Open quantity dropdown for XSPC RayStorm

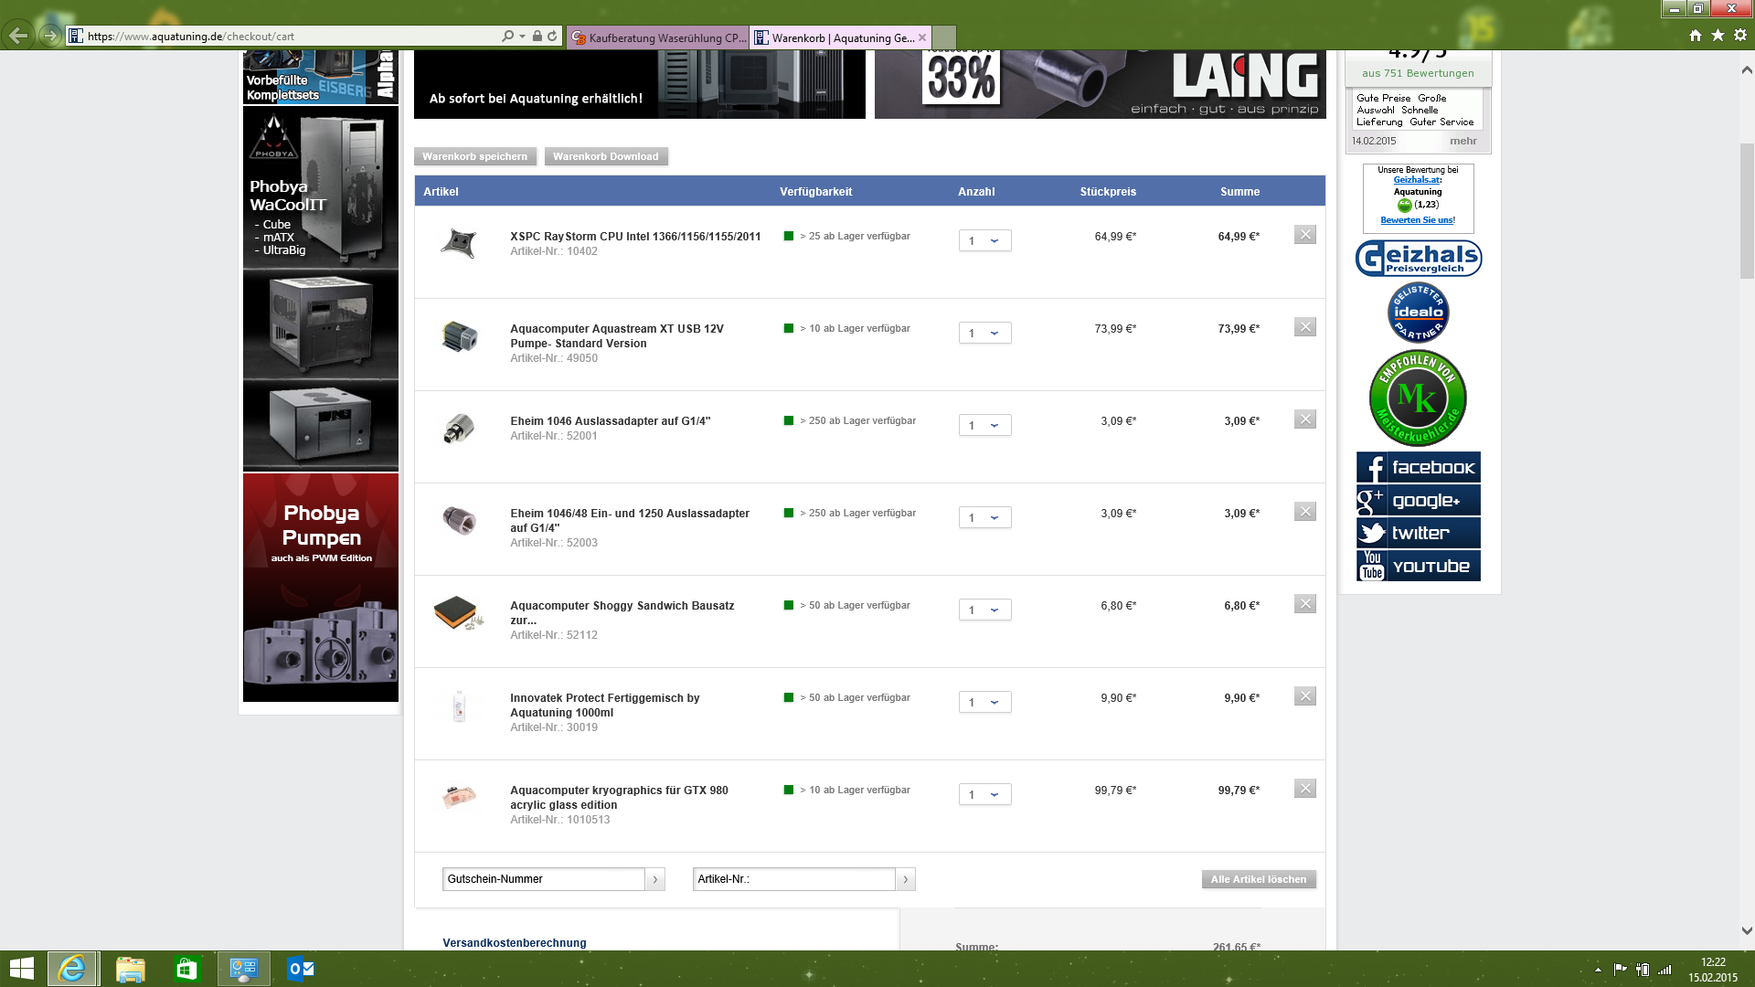(984, 241)
